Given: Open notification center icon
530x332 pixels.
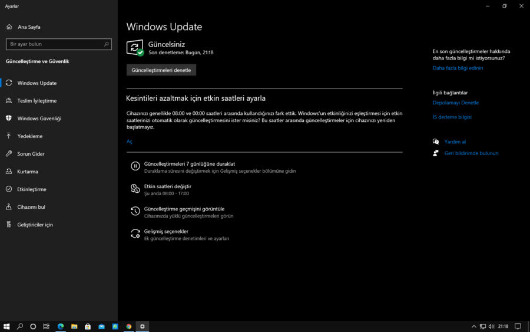Looking at the screenshot, I should (x=518, y=327).
